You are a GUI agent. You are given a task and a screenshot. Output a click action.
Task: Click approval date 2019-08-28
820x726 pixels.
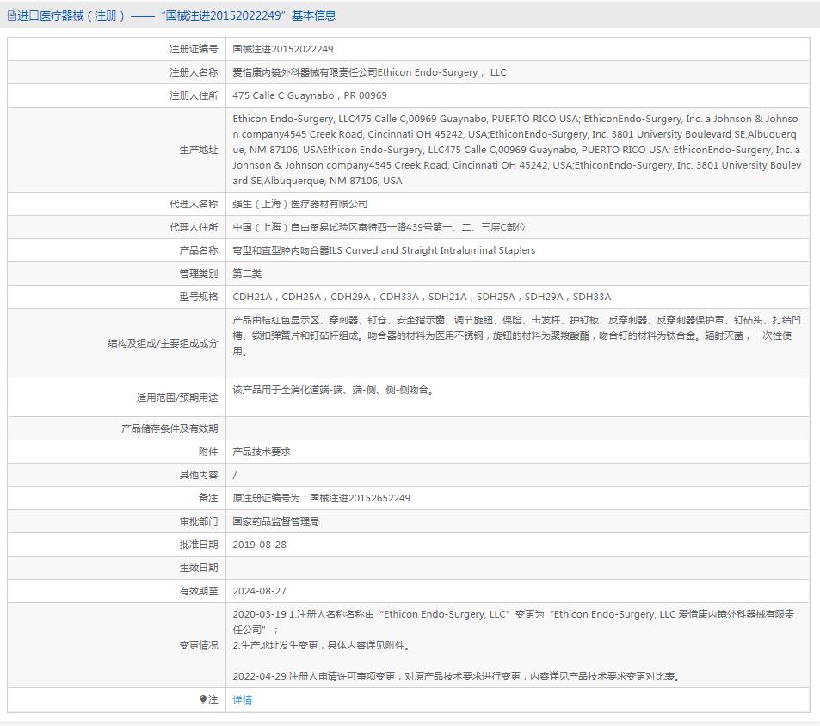coord(259,544)
